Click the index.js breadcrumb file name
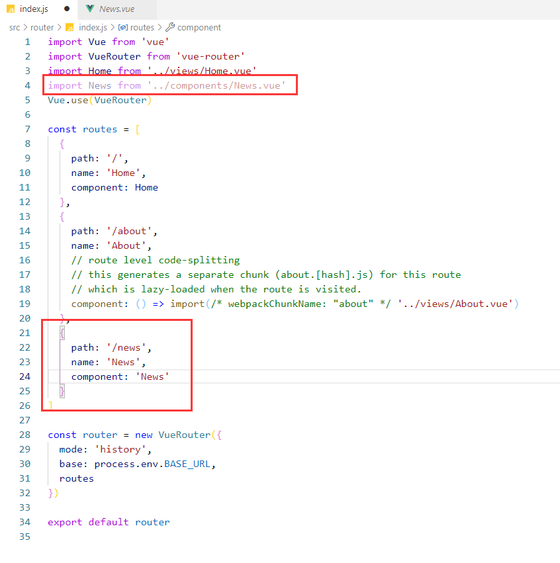This screenshot has width=560, height=563. point(93,27)
